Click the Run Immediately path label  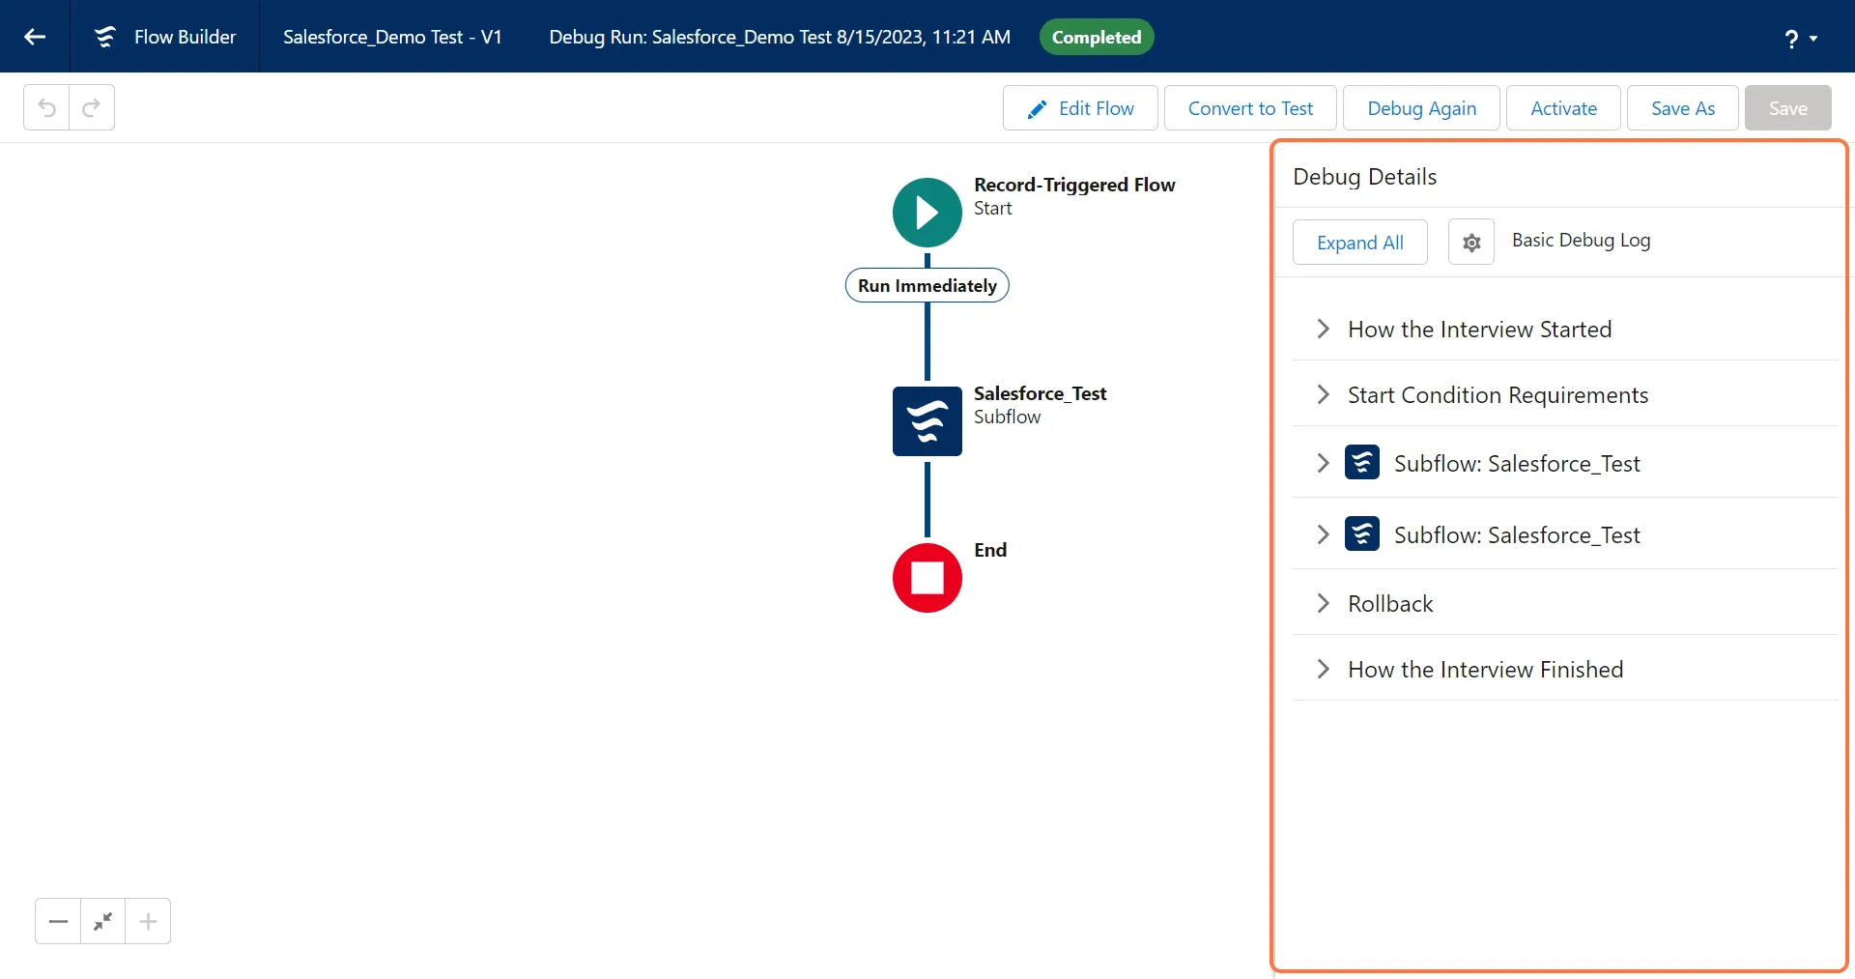[927, 286]
